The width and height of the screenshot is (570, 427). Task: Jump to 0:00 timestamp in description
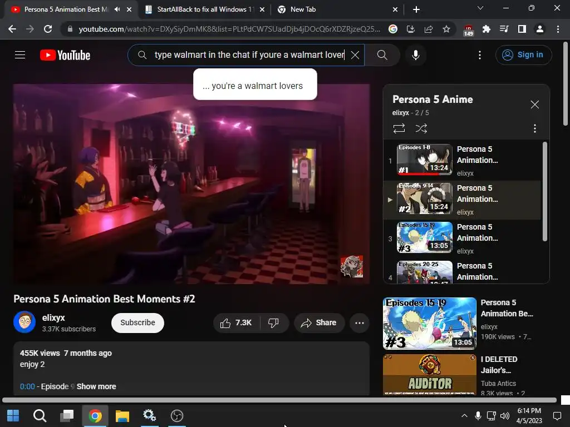click(x=27, y=386)
